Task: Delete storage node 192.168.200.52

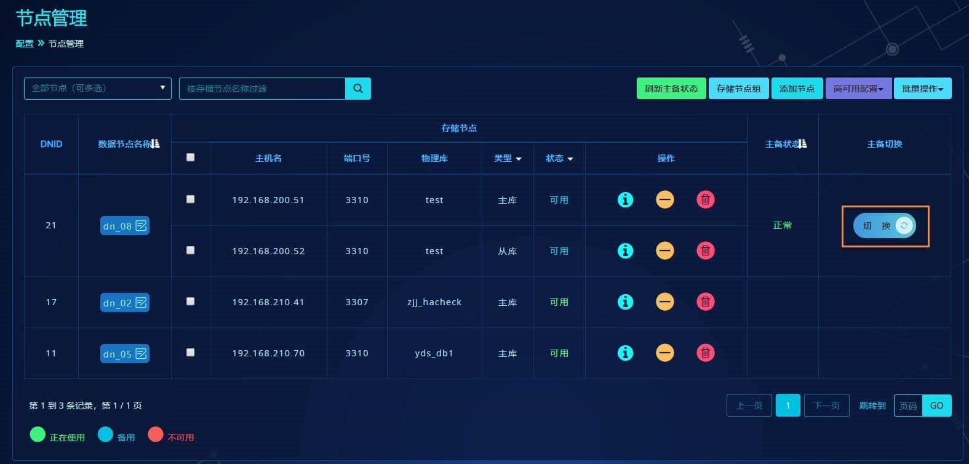Action: (706, 250)
